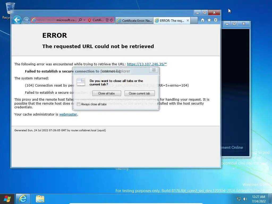Screen dimensions: 272x204
Task: Open the favorites star icon
Action: tap(209, 20)
